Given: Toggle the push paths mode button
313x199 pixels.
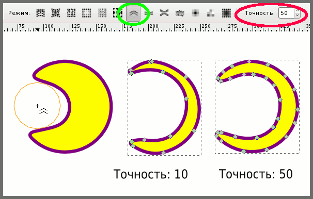Looking at the screenshot, I should coord(133,13).
